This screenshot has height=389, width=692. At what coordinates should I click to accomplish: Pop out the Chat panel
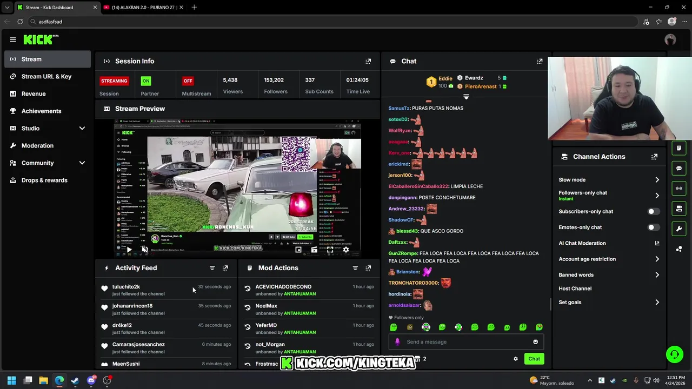(540, 61)
